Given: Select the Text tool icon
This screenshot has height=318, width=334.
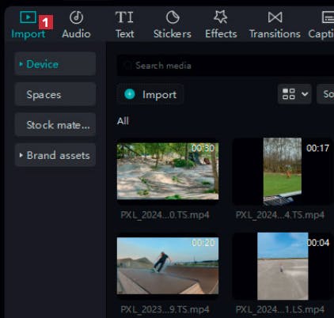Looking at the screenshot, I should [124, 17].
